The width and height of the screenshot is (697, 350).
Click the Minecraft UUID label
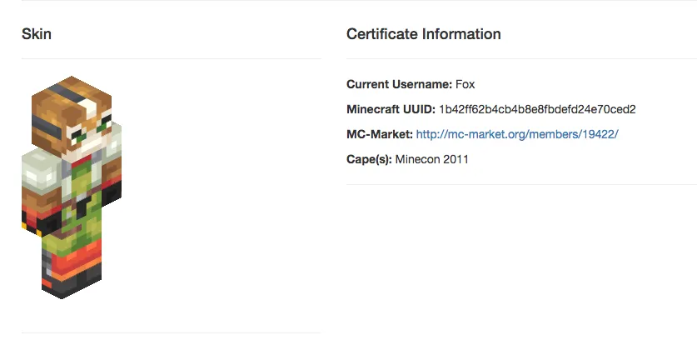391,109
